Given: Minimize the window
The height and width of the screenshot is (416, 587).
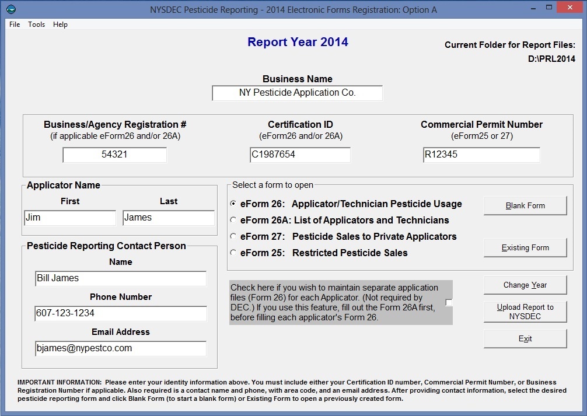Looking at the screenshot, I should (x=533, y=8).
